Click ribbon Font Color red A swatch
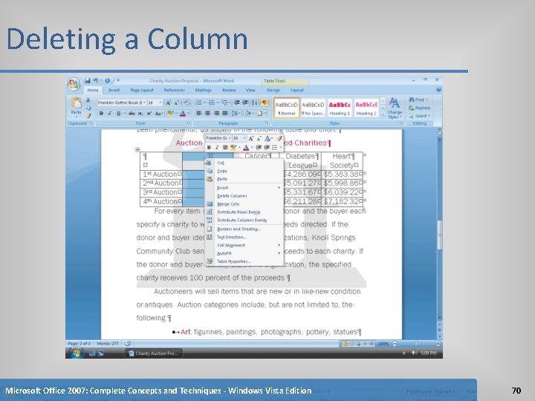The image size is (535, 401). [183, 113]
